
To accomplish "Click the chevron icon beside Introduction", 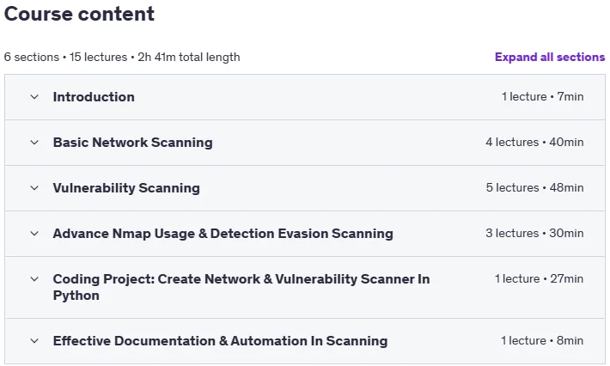I will click(34, 97).
